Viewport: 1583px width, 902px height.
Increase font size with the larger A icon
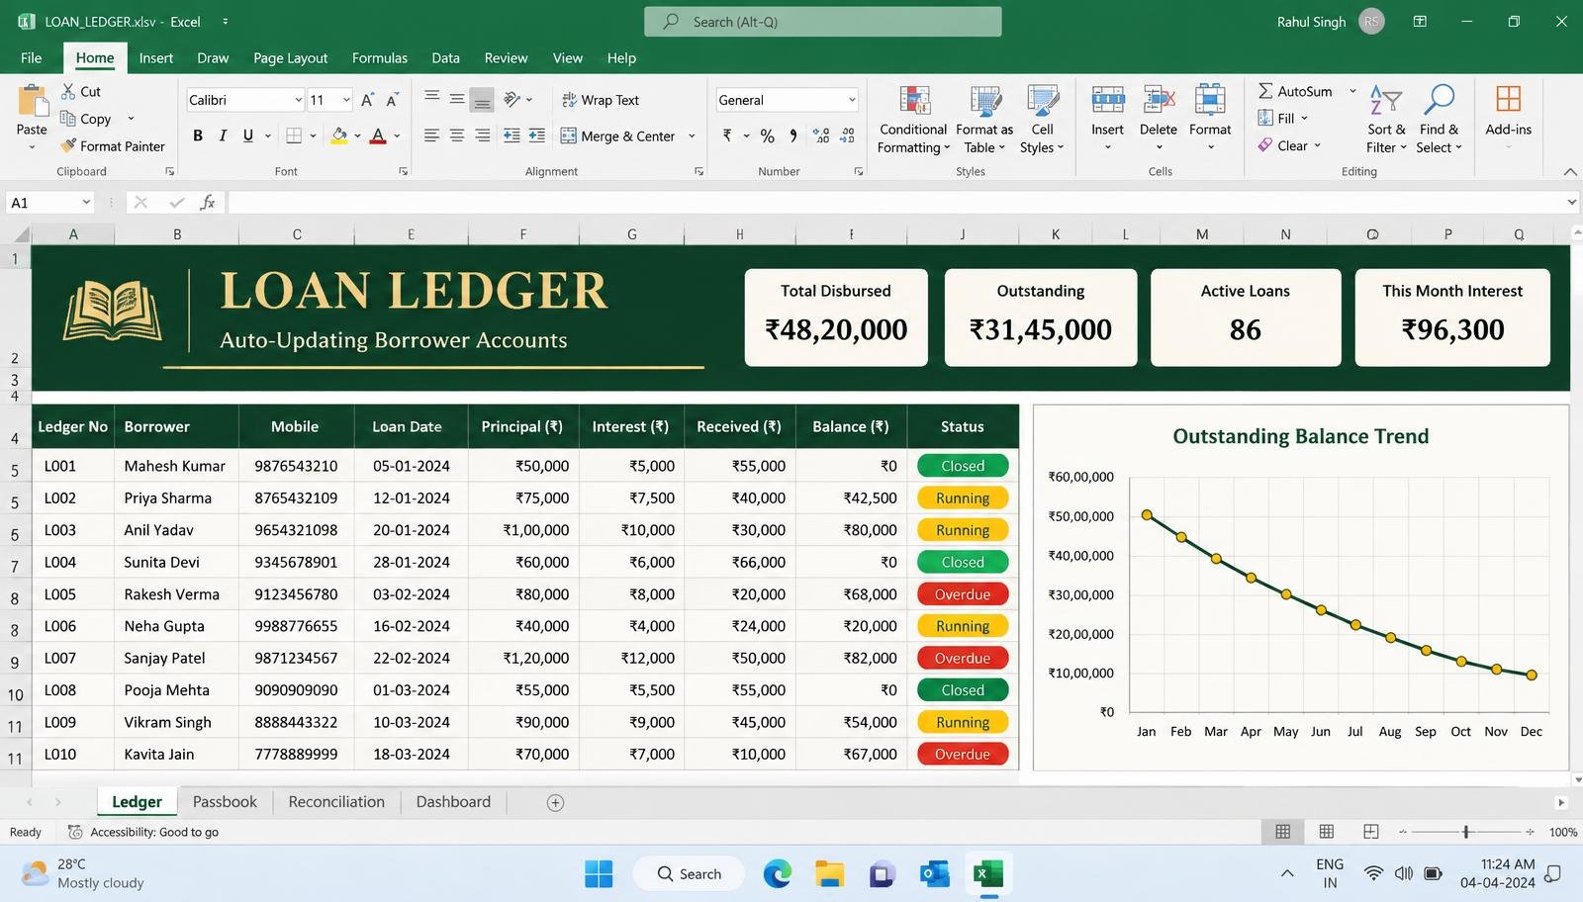367,100
